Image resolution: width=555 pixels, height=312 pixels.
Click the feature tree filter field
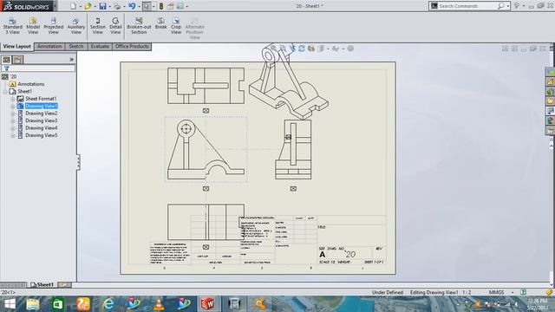coord(38,68)
